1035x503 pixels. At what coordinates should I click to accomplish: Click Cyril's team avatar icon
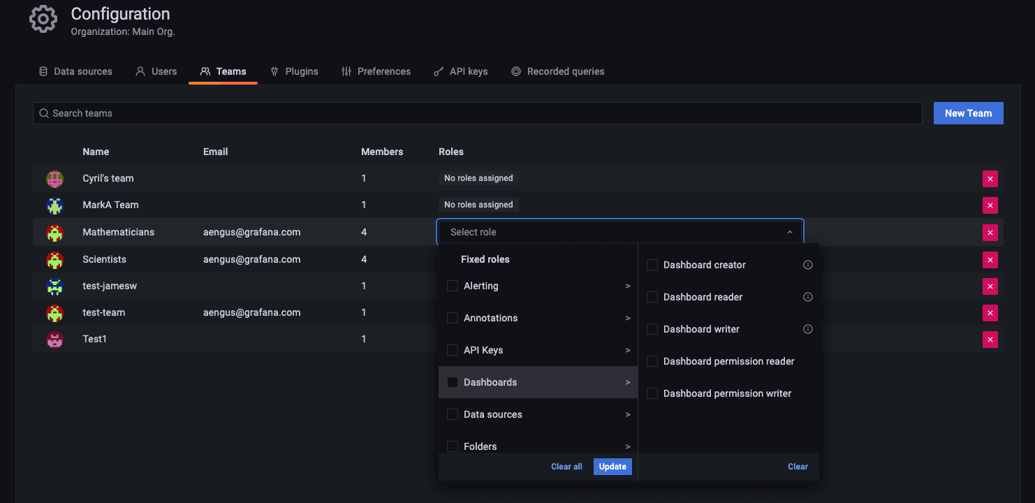click(x=54, y=178)
